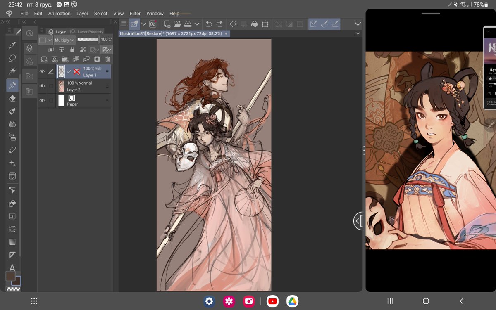Select the Gradient tool
Viewport: 496px width, 310px height.
tap(12, 242)
